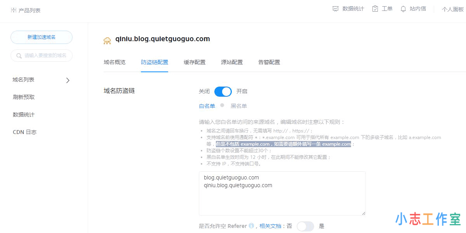This screenshot has width=466, height=233.
Task: Open the 缓存配置 tab
Action: 194,62
